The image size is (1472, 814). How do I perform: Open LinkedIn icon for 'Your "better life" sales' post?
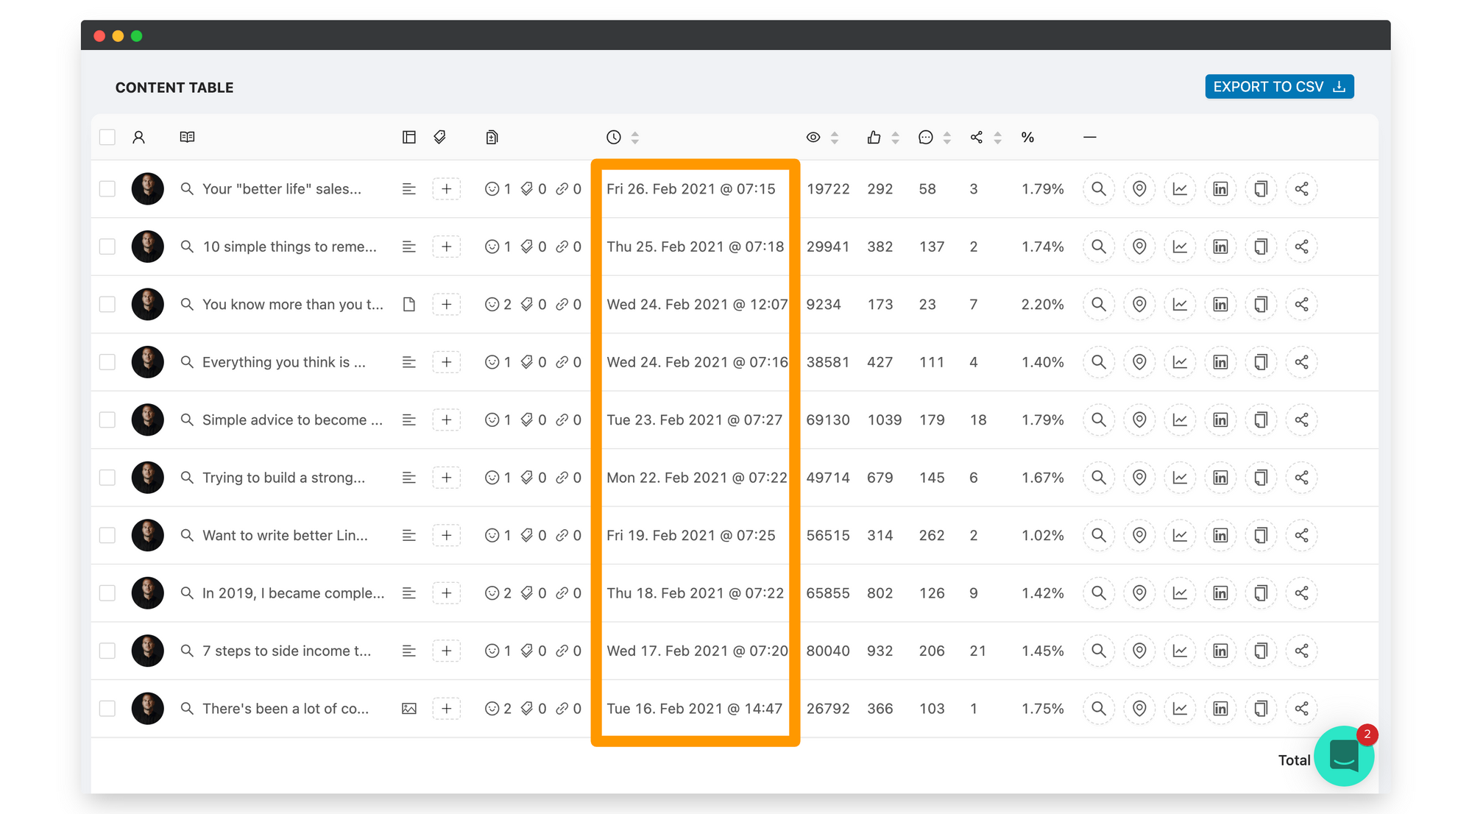(1220, 189)
